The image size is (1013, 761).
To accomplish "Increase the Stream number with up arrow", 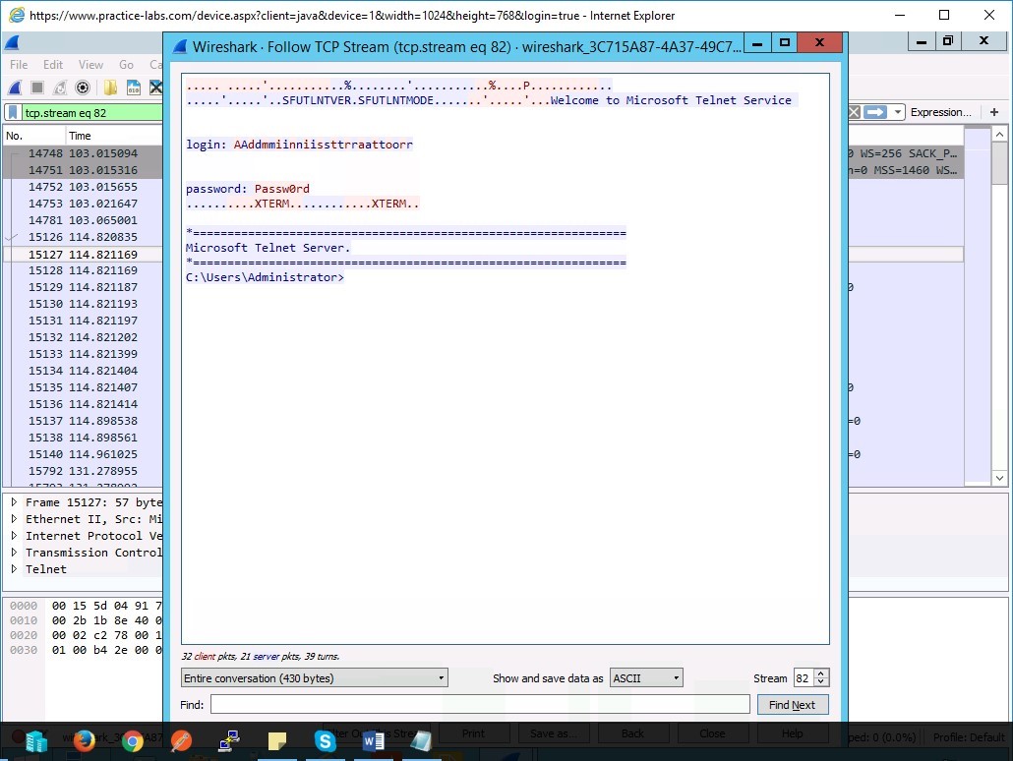I will coord(821,673).
